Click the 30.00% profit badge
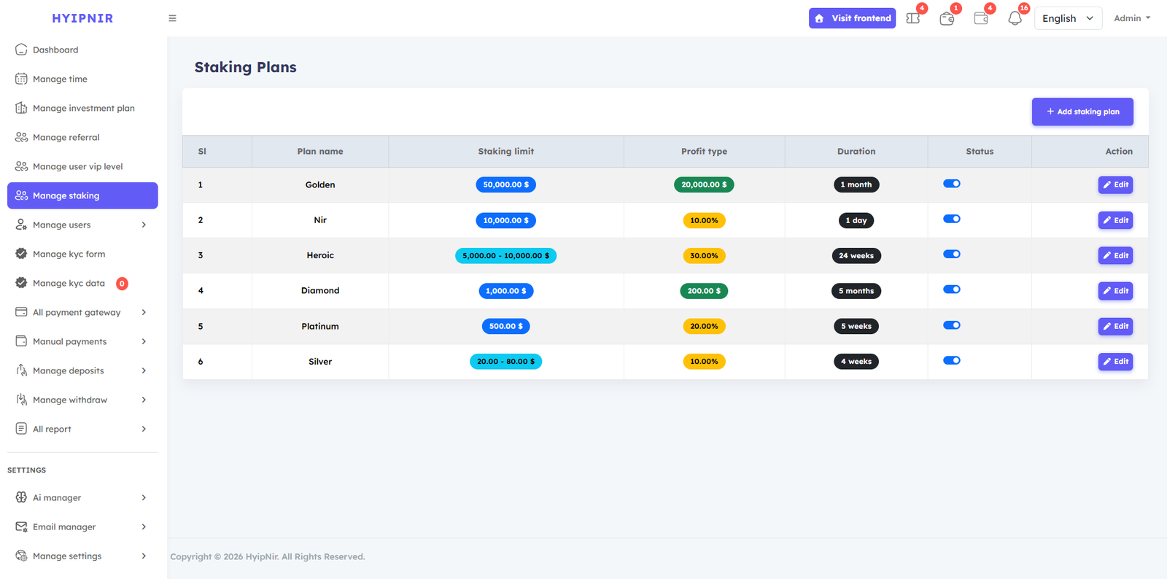The image size is (1167, 579). pyautogui.click(x=704, y=255)
